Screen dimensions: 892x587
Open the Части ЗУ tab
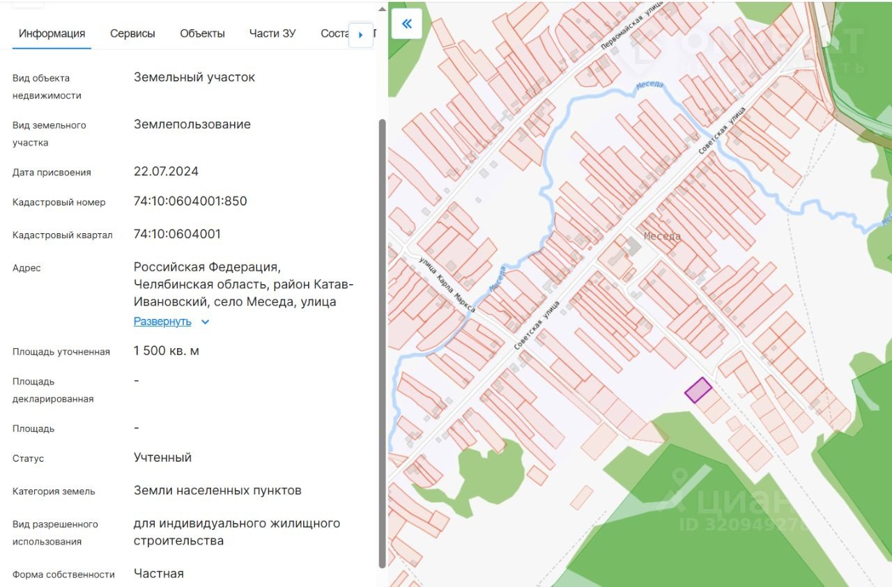272,33
